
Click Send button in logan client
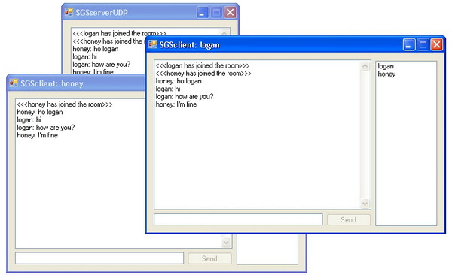coord(349,219)
